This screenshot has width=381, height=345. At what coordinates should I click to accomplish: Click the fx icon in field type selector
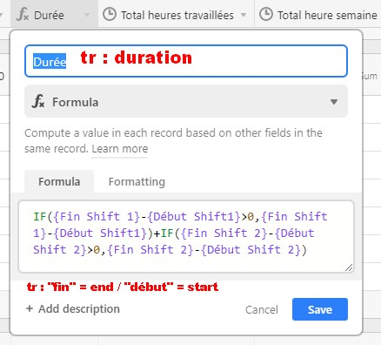pos(38,102)
